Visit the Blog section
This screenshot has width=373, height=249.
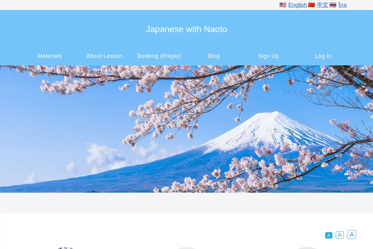coord(214,56)
